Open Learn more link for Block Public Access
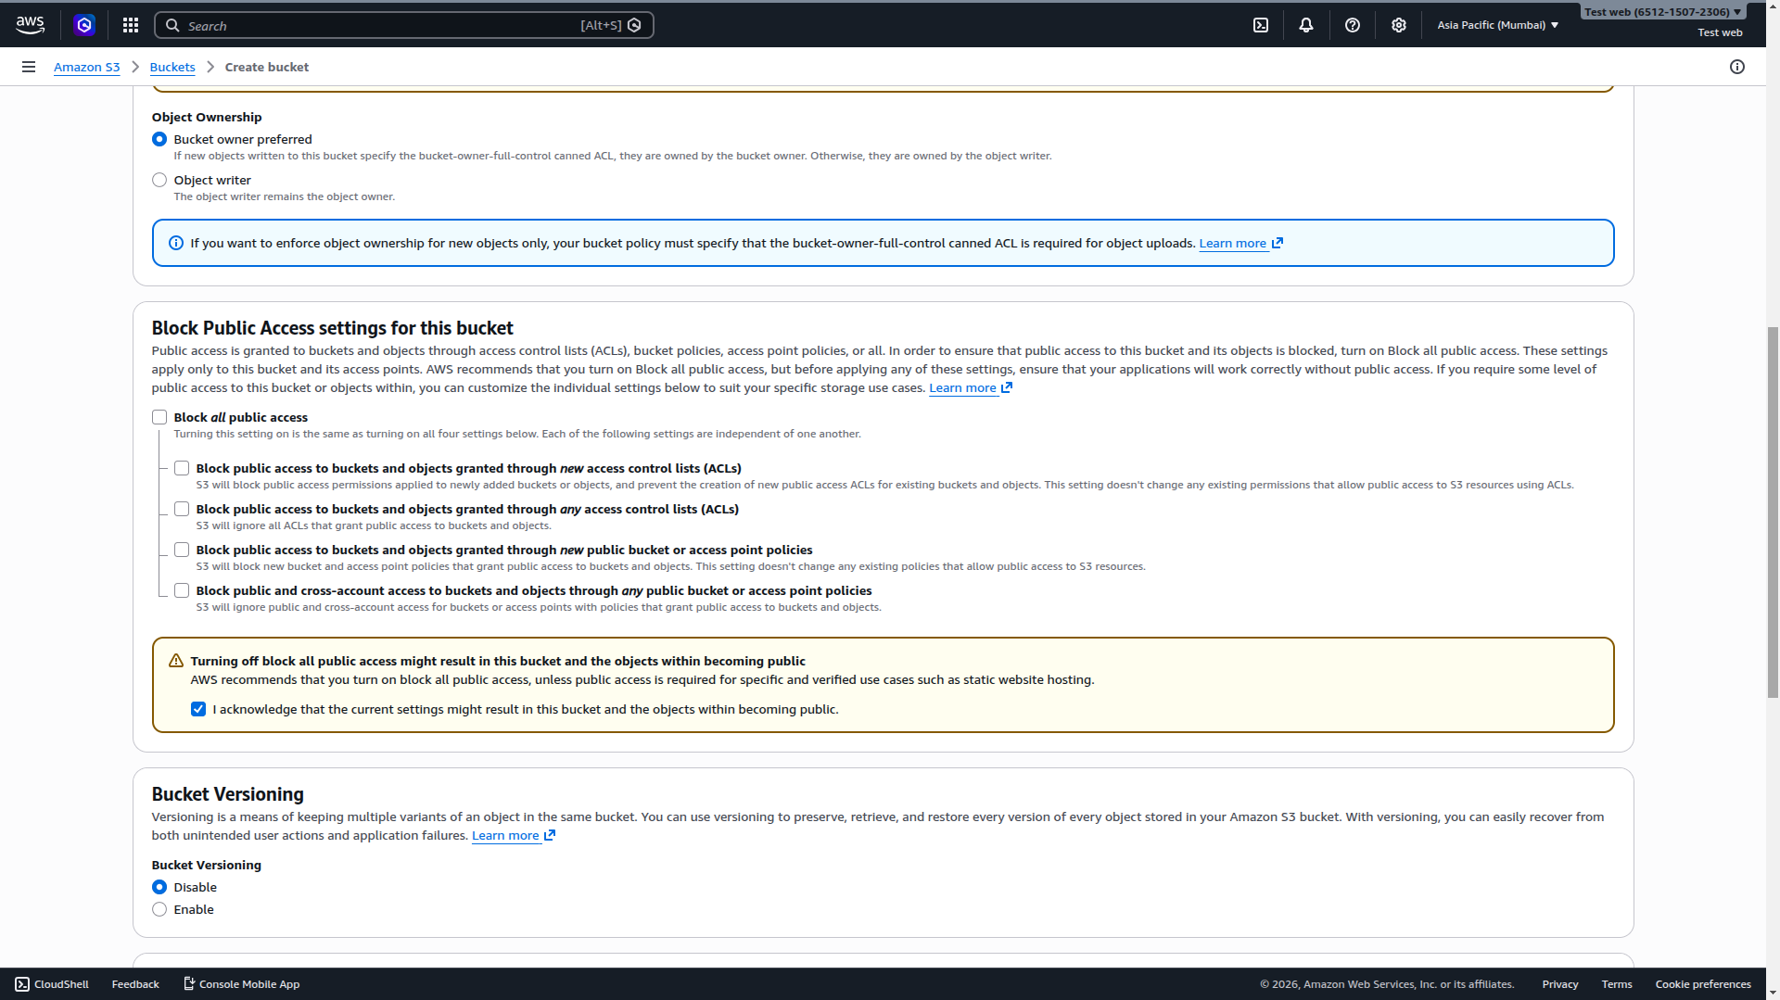 pyautogui.click(x=962, y=387)
